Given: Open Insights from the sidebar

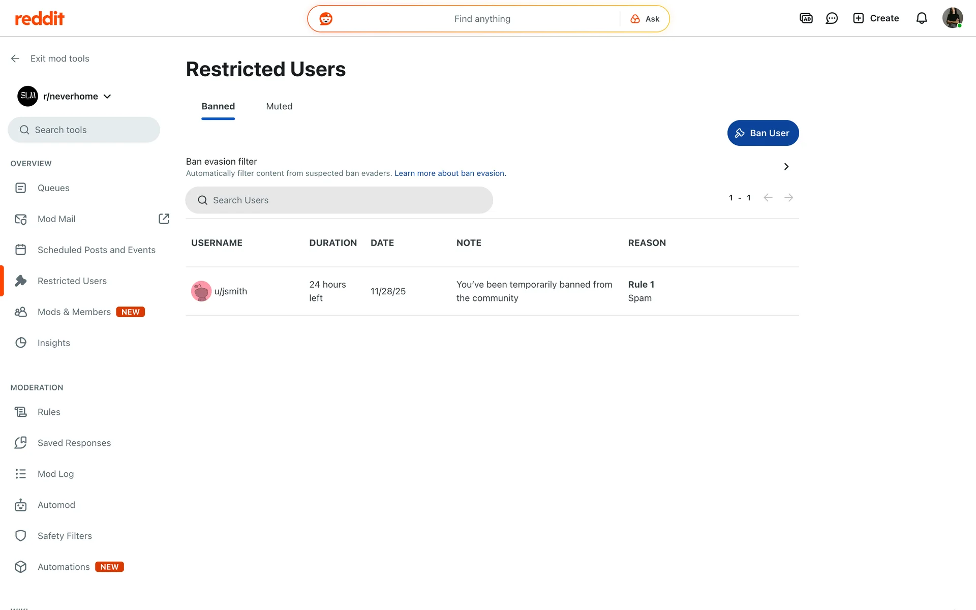Looking at the screenshot, I should coord(53,343).
